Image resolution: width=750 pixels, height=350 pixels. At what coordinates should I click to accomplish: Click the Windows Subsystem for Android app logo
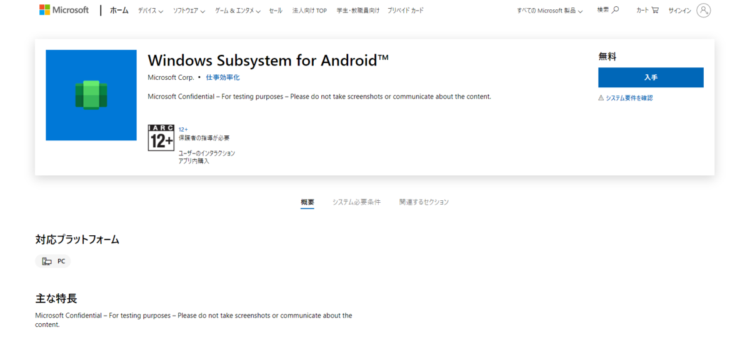(91, 95)
